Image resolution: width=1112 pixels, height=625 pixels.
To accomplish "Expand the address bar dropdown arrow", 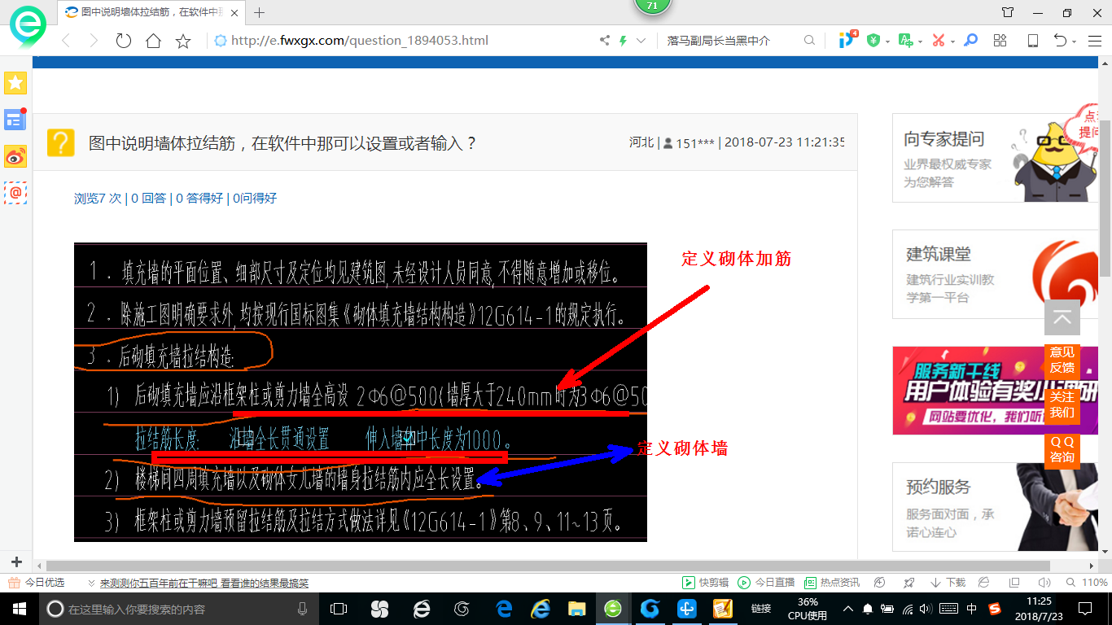I will 641,41.
